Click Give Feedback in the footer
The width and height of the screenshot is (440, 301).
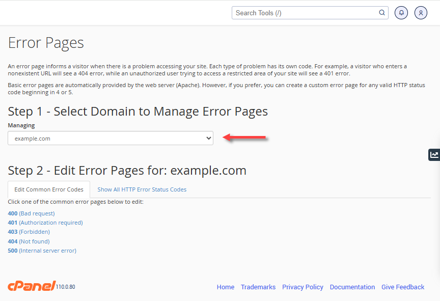(403, 287)
